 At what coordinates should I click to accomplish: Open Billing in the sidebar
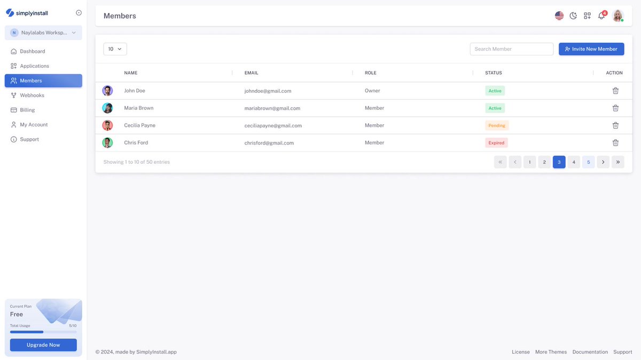click(x=43, y=110)
